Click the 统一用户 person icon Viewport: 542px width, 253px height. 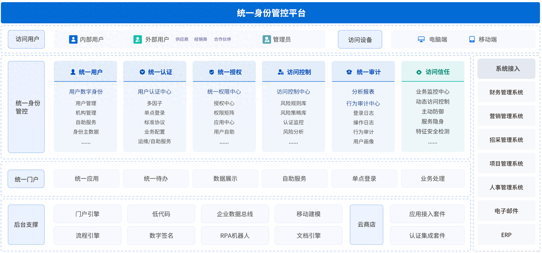(x=73, y=72)
